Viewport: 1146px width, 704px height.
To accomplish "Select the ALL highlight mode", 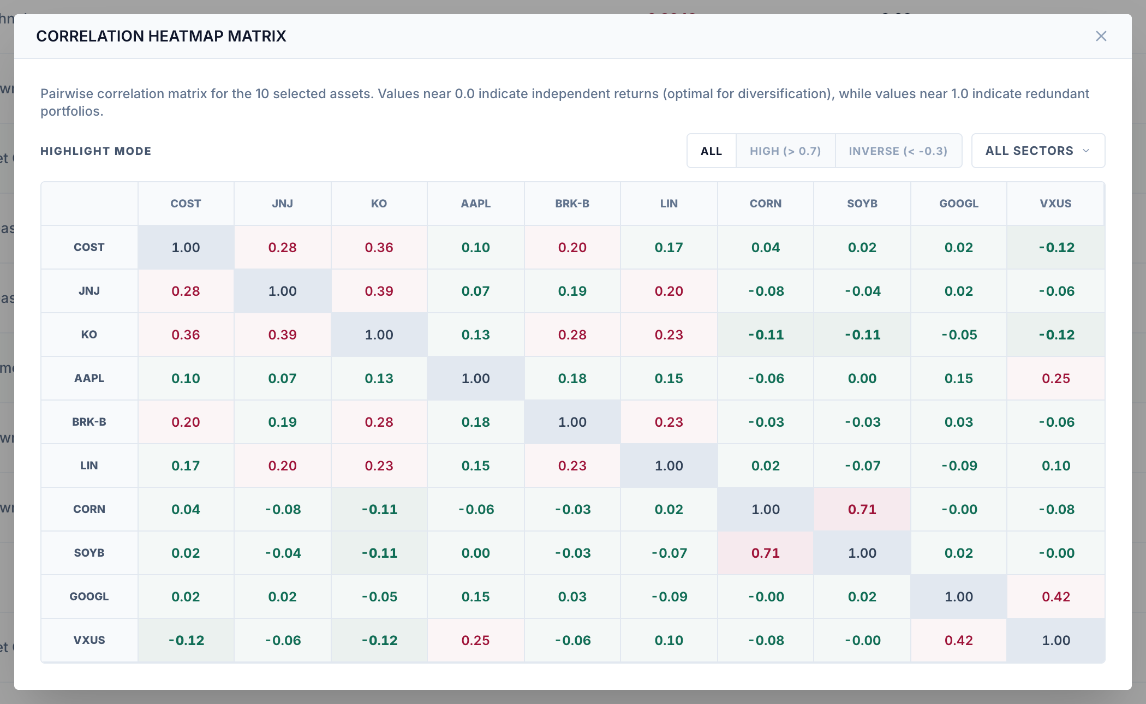I will [x=712, y=151].
